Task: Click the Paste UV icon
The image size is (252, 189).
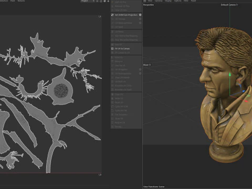Action: (x=112, y=99)
